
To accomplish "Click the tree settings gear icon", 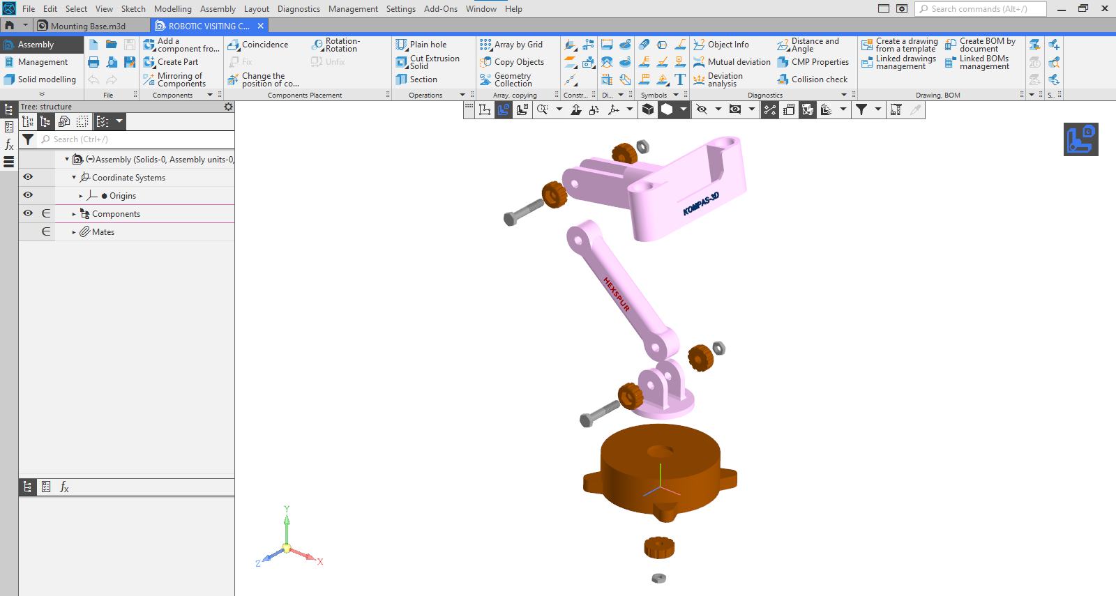I will 228,107.
